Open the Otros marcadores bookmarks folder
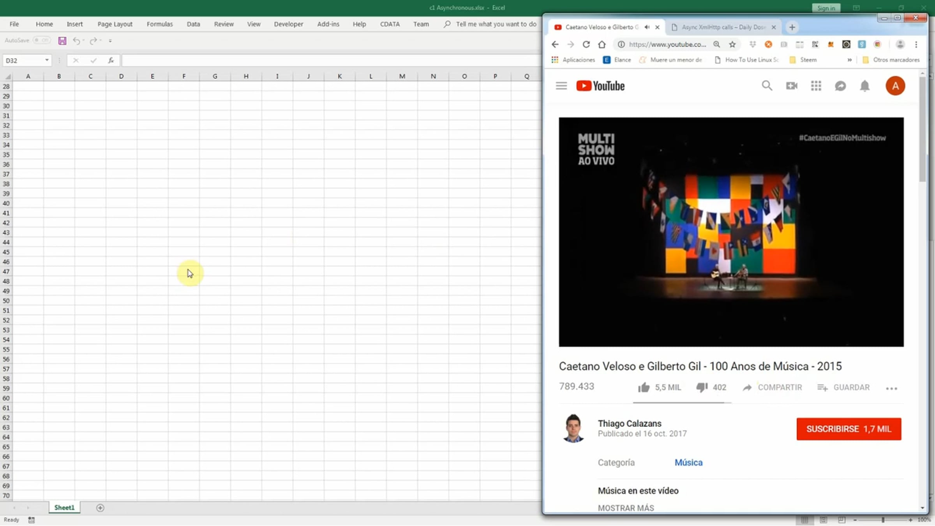935x526 pixels. click(x=891, y=60)
